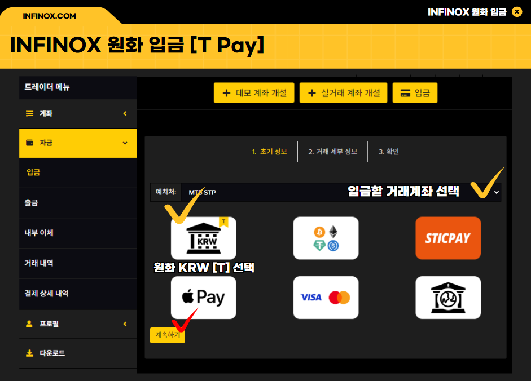The image size is (531, 381).
Task: Open the 예치처 account dropdown arrow
Action: tap(497, 192)
